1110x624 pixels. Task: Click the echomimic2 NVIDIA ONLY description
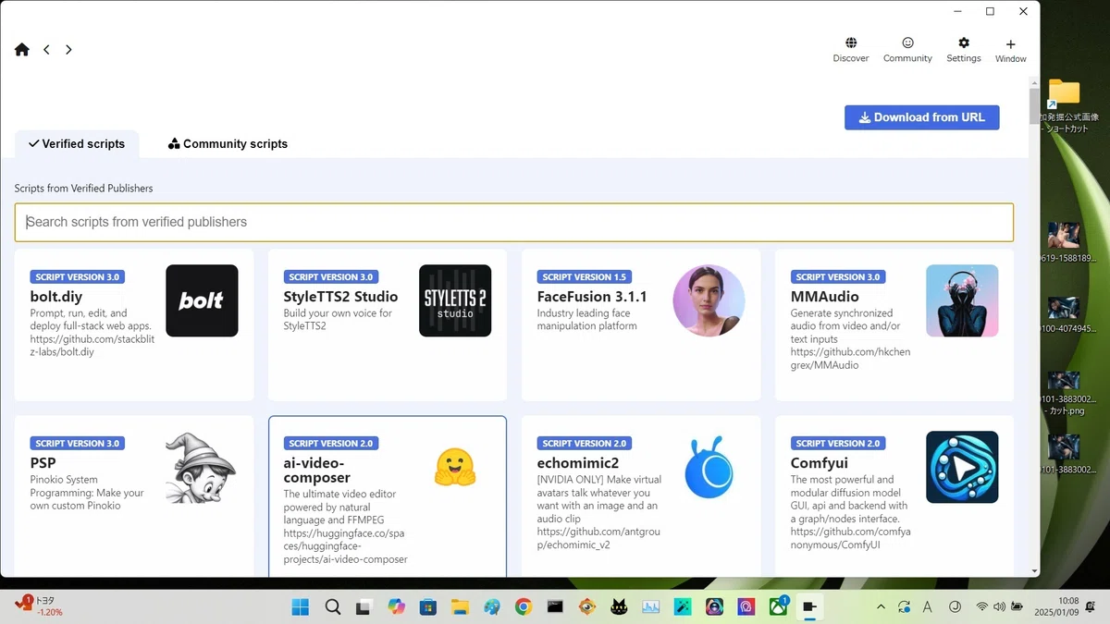[599, 512]
